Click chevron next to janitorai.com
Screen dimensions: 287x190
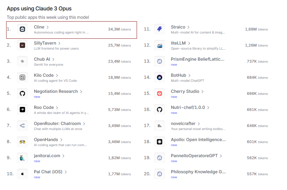click(63, 156)
